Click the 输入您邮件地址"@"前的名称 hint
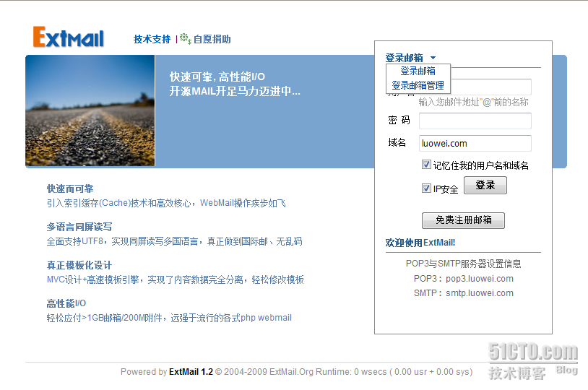The image size is (588, 390). click(473, 102)
